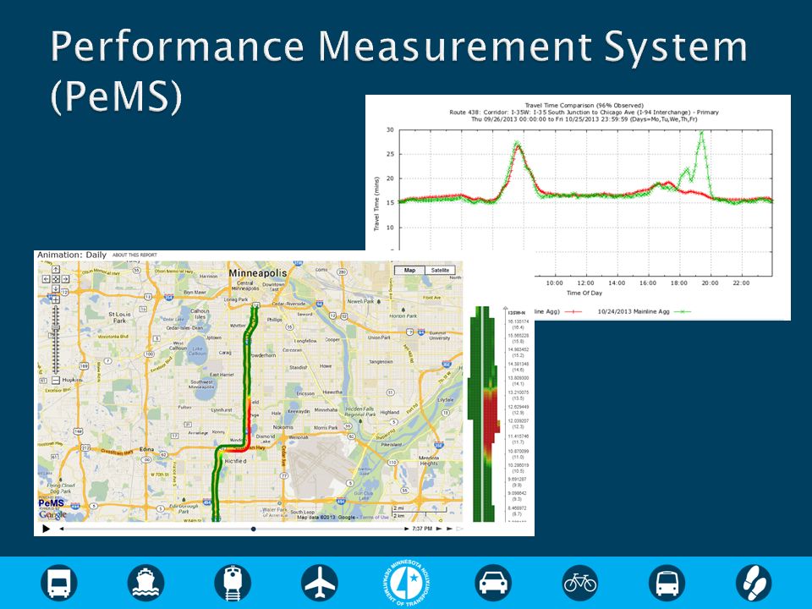
Task: Click the red congested segment on I-35W
Action: point(249,422)
